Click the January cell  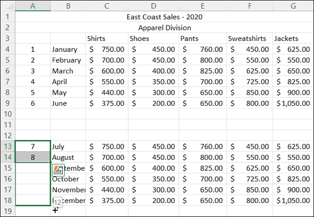(68, 49)
